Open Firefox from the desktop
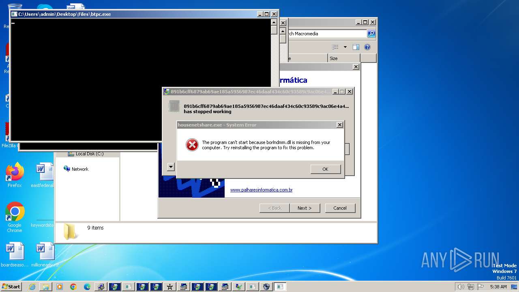This screenshot has width=519, height=292. coord(15,175)
